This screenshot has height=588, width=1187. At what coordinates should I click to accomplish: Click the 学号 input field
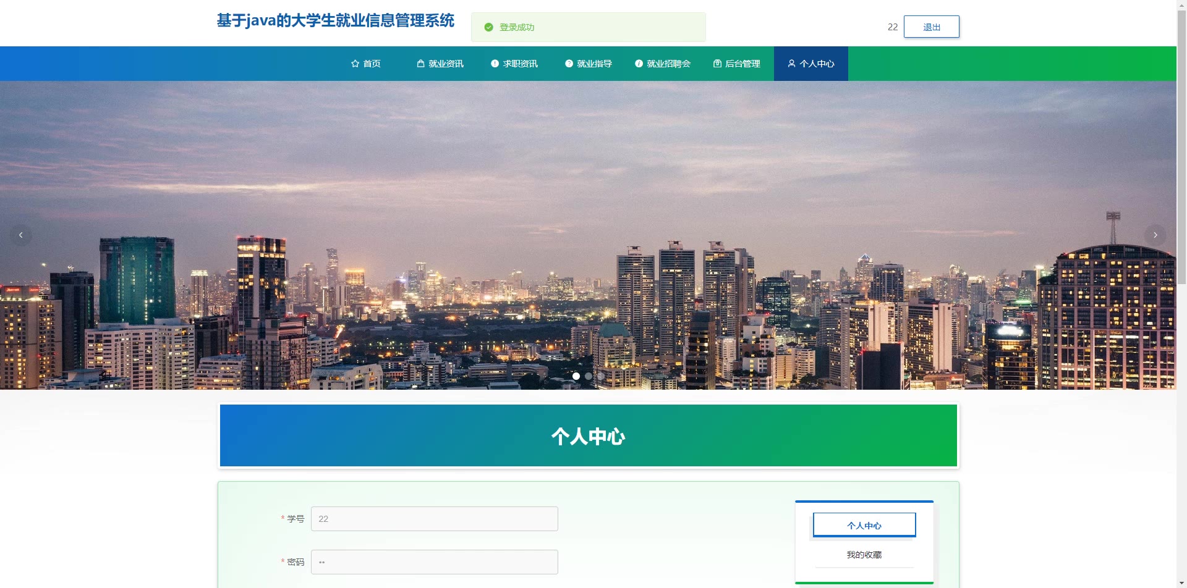pos(435,519)
